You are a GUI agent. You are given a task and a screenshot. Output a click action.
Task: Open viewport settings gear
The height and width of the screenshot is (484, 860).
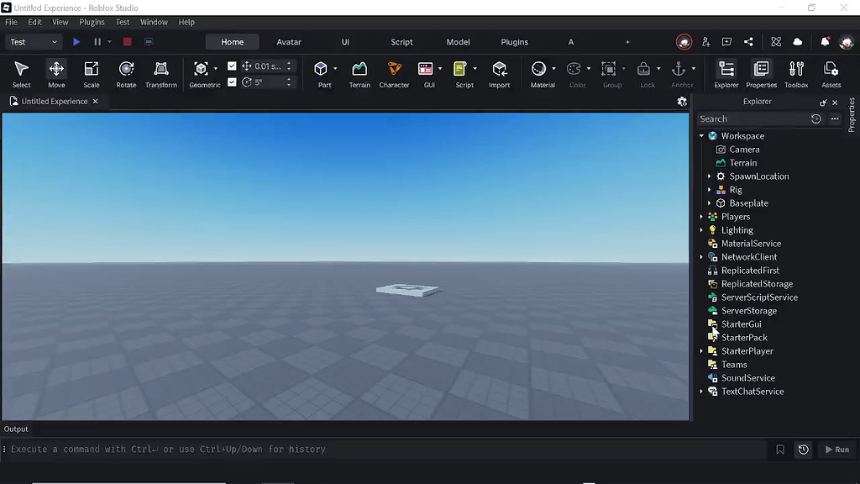click(x=682, y=102)
